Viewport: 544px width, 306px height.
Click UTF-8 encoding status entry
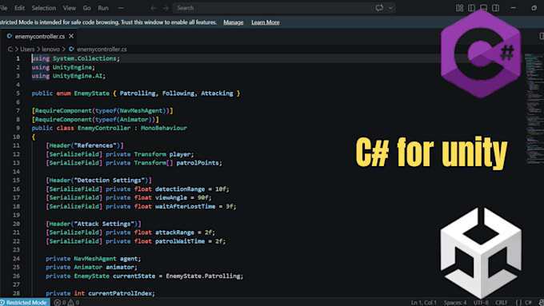click(x=482, y=303)
